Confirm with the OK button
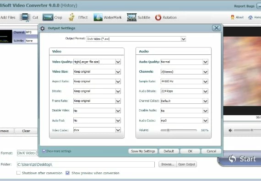The height and width of the screenshot is (181, 261). click(190, 151)
